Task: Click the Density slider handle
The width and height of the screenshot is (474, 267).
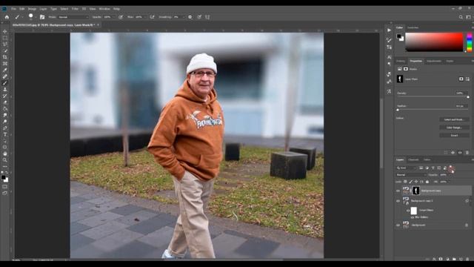Action: 468,97
